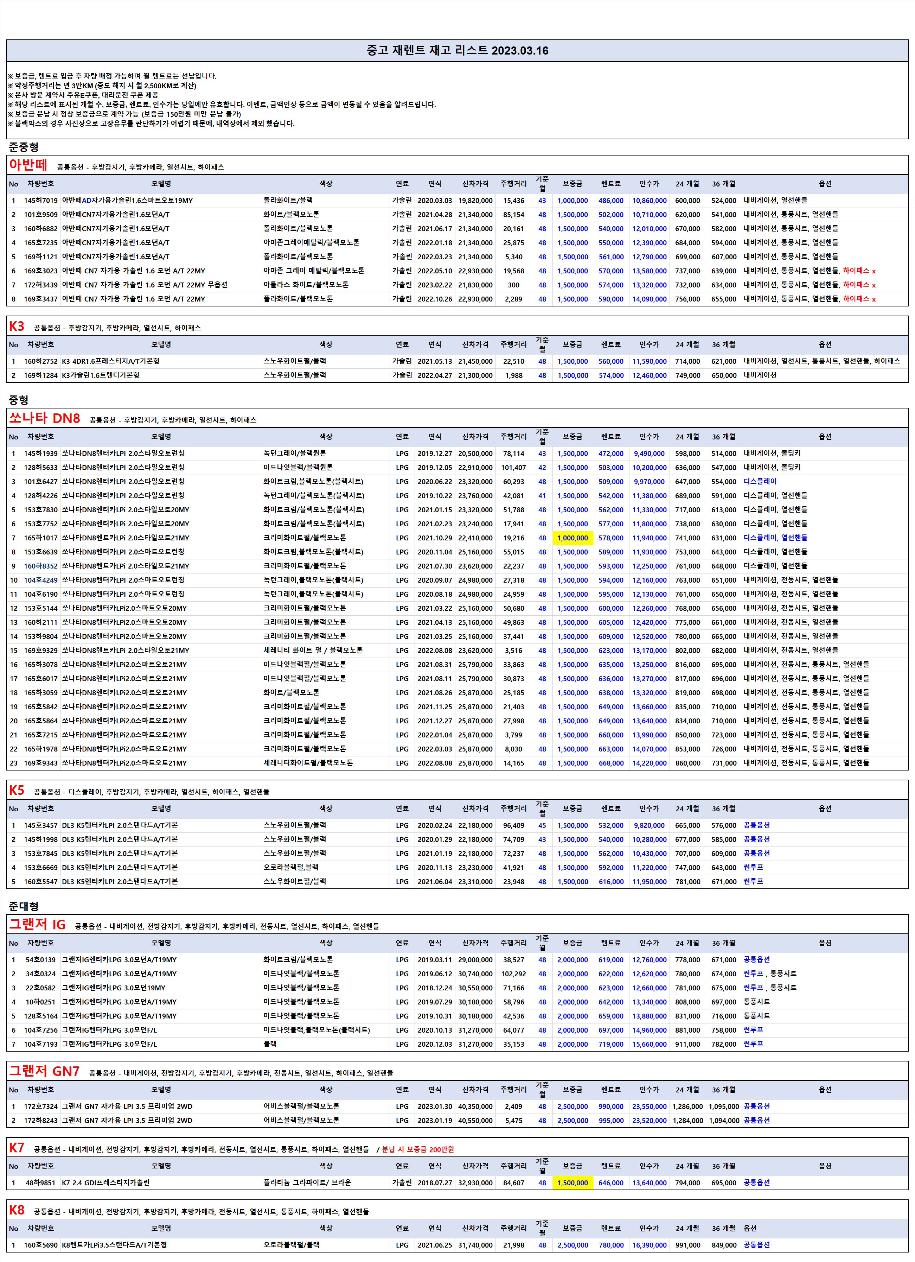Viewport: 915px width, 1262px height.
Task: Select plate number '101호9509'
Action: click(x=40, y=215)
